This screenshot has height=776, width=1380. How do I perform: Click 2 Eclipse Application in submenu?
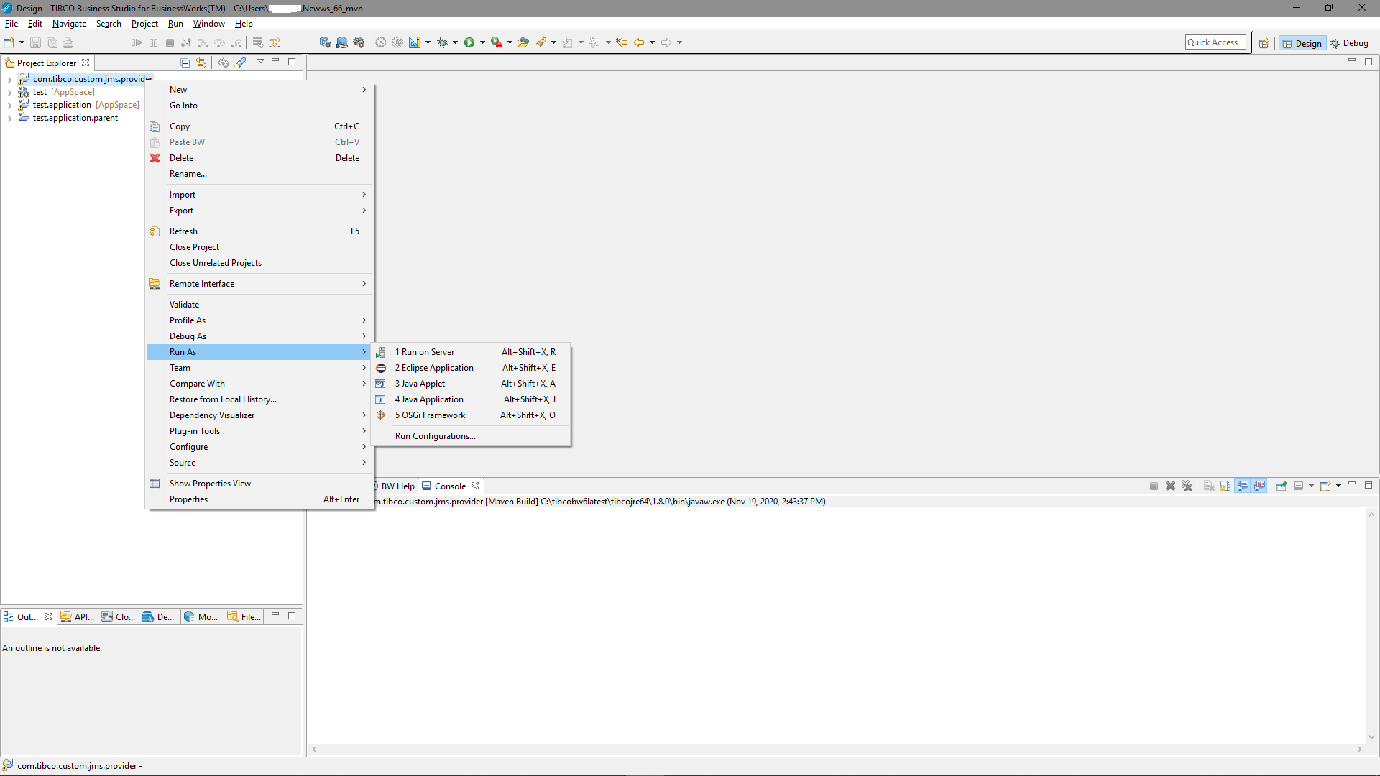click(x=471, y=368)
